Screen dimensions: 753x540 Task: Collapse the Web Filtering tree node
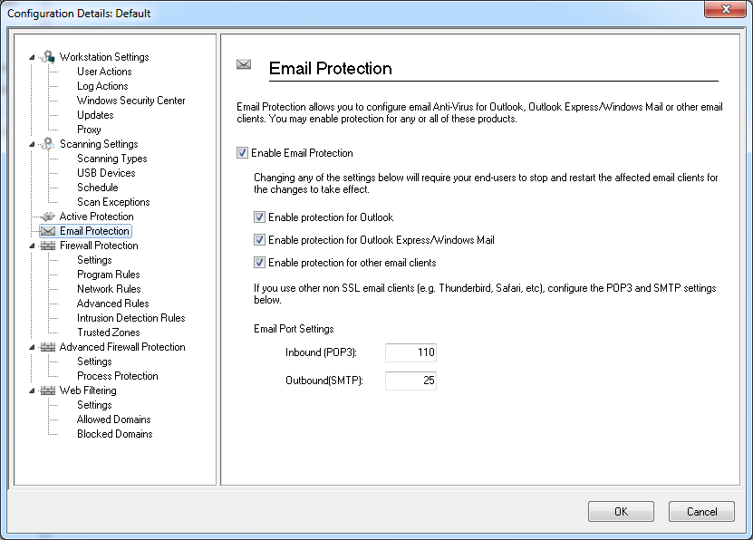click(33, 391)
